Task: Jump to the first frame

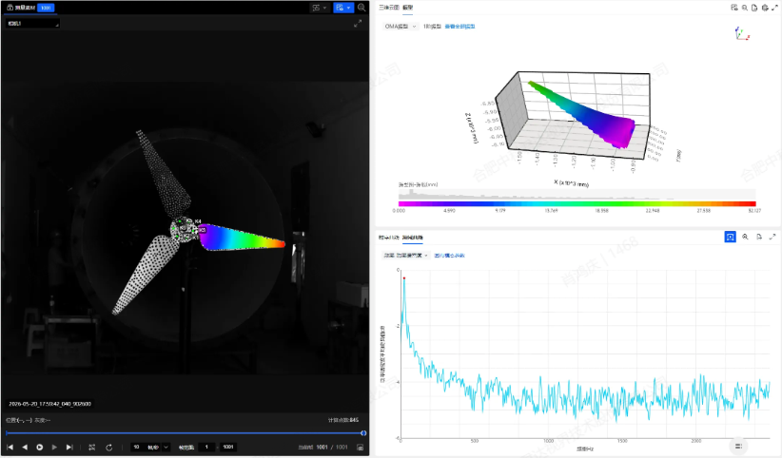Action: tap(10, 447)
